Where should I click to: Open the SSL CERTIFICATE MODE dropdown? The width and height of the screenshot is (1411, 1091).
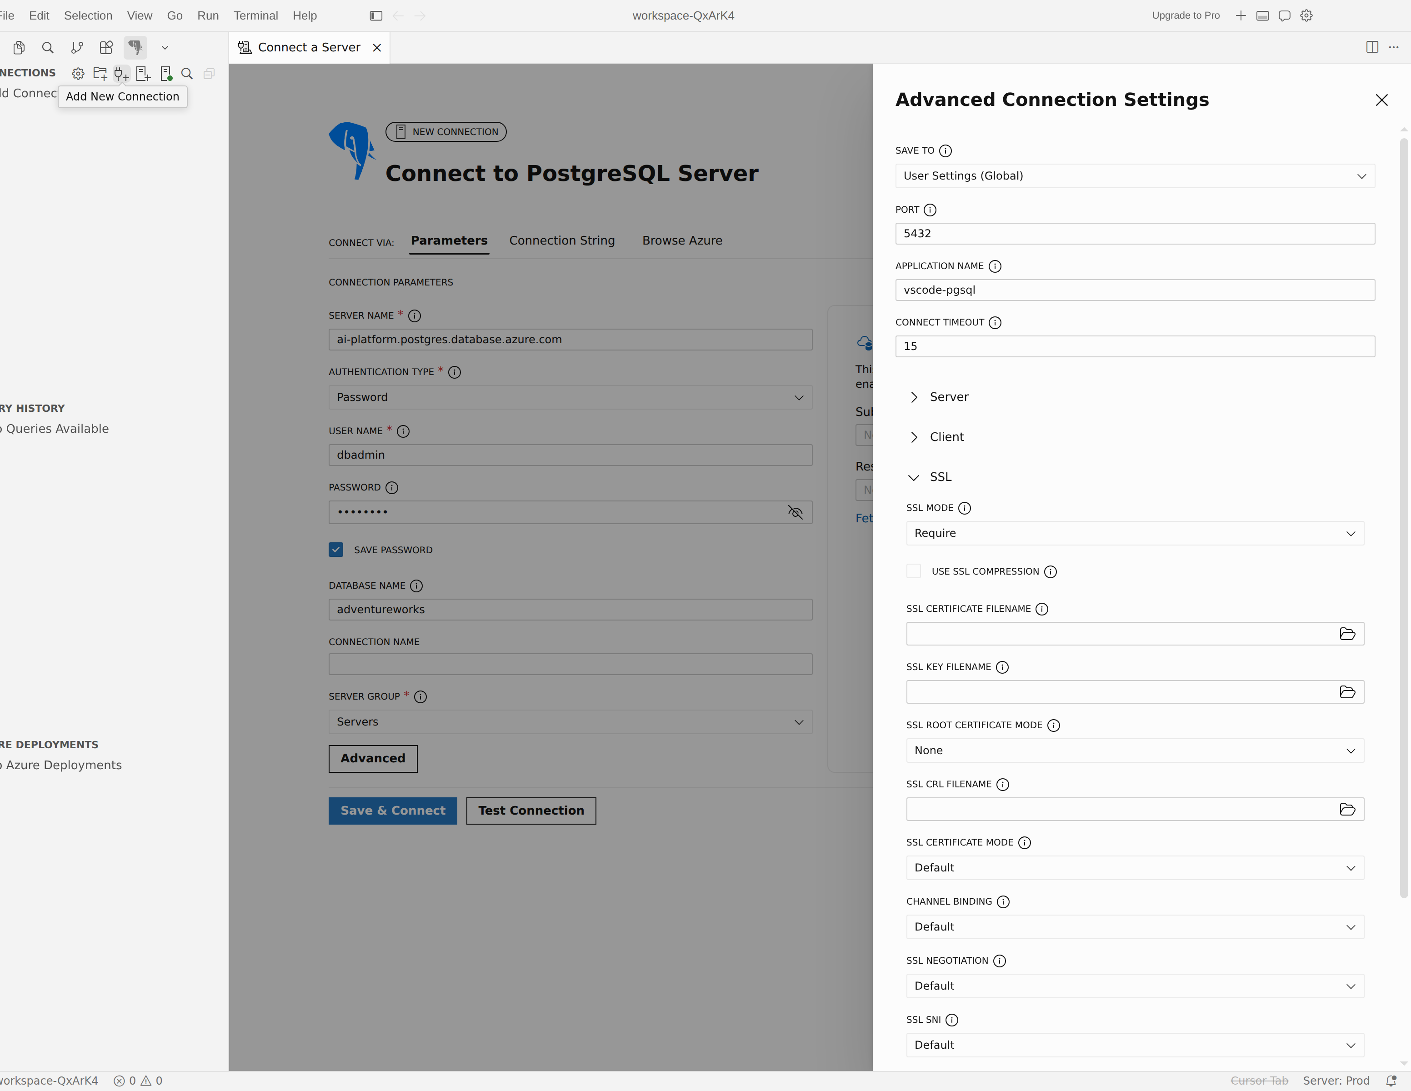pos(1135,868)
